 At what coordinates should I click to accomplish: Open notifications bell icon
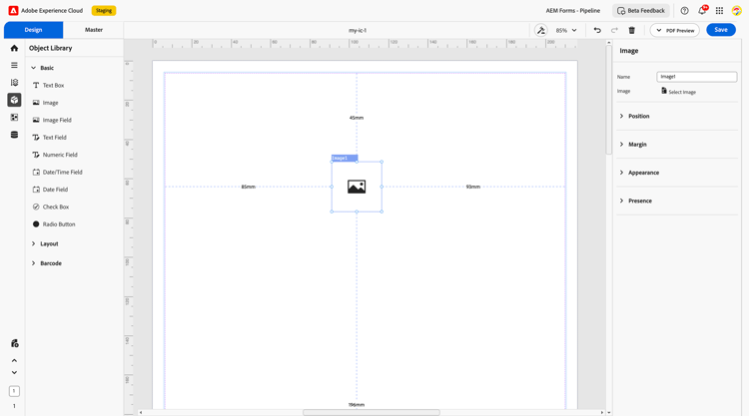coord(702,11)
